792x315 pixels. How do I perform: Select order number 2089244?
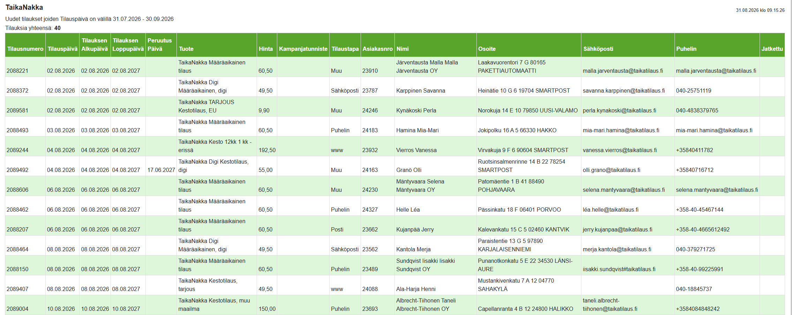(x=17, y=150)
